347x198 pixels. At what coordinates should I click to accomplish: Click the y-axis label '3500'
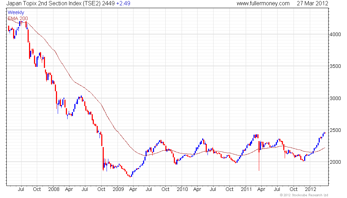335,66
